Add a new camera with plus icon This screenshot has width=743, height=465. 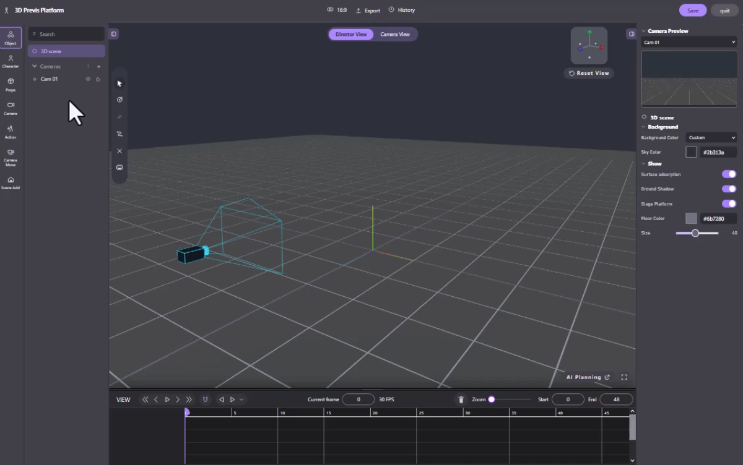(x=98, y=66)
